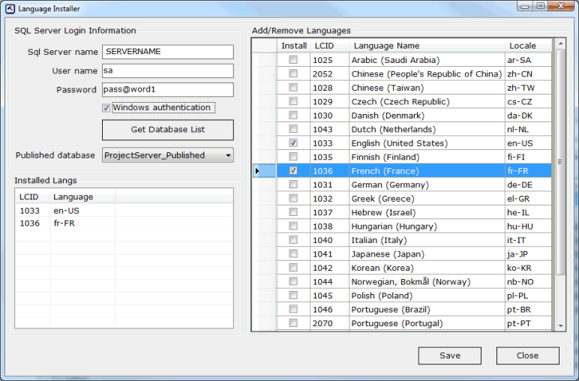Viewport: 579px width, 381px height.
Task: Click the Locale column header
Action: point(528,46)
